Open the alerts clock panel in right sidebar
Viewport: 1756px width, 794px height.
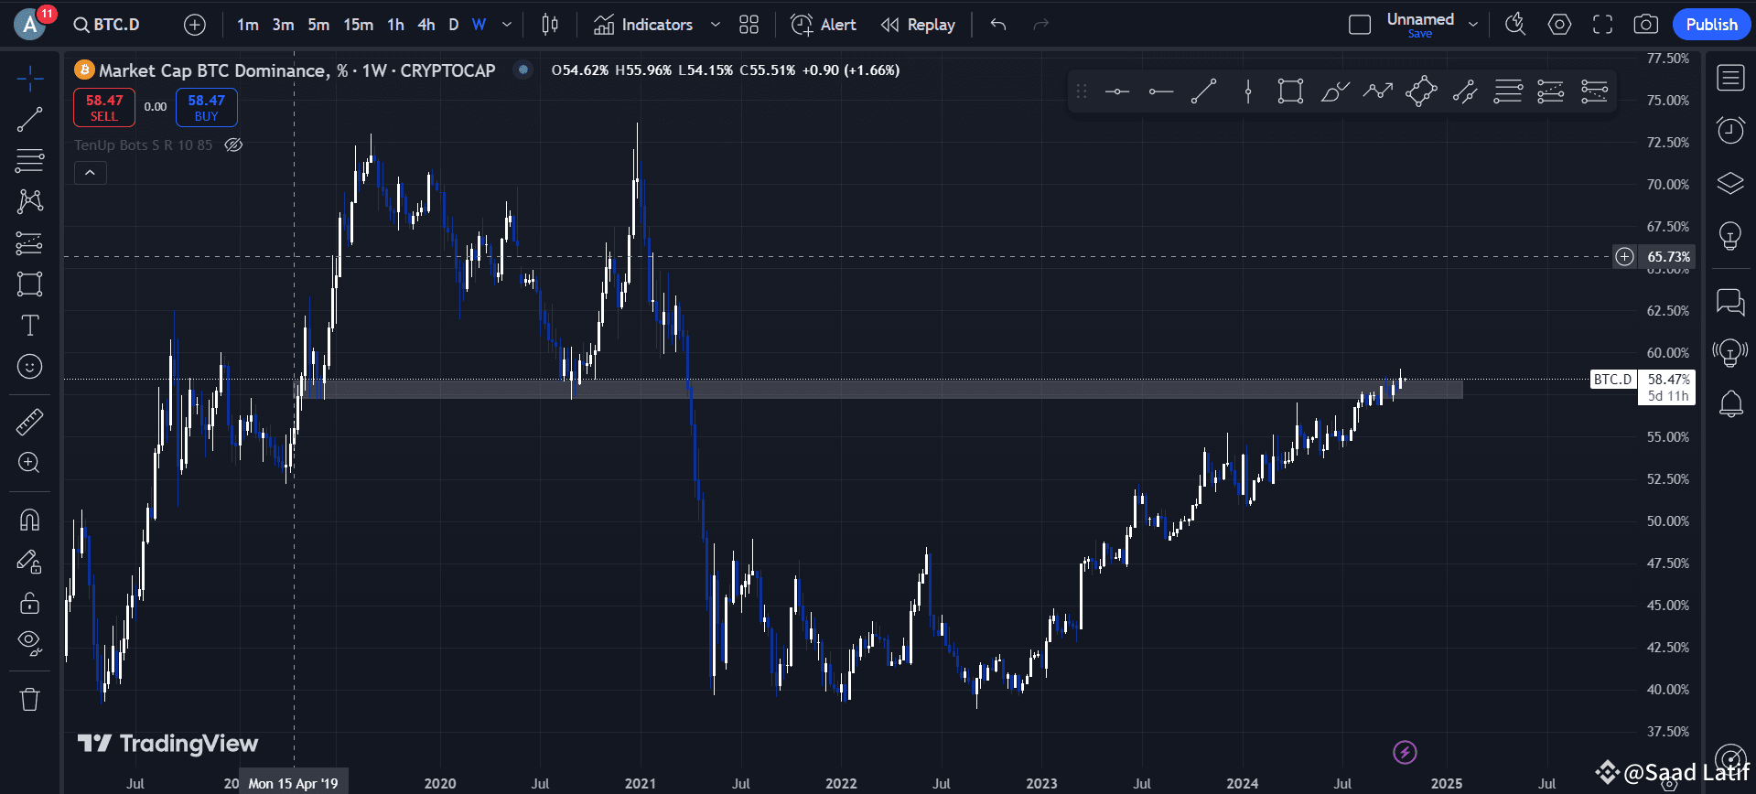(x=1730, y=131)
